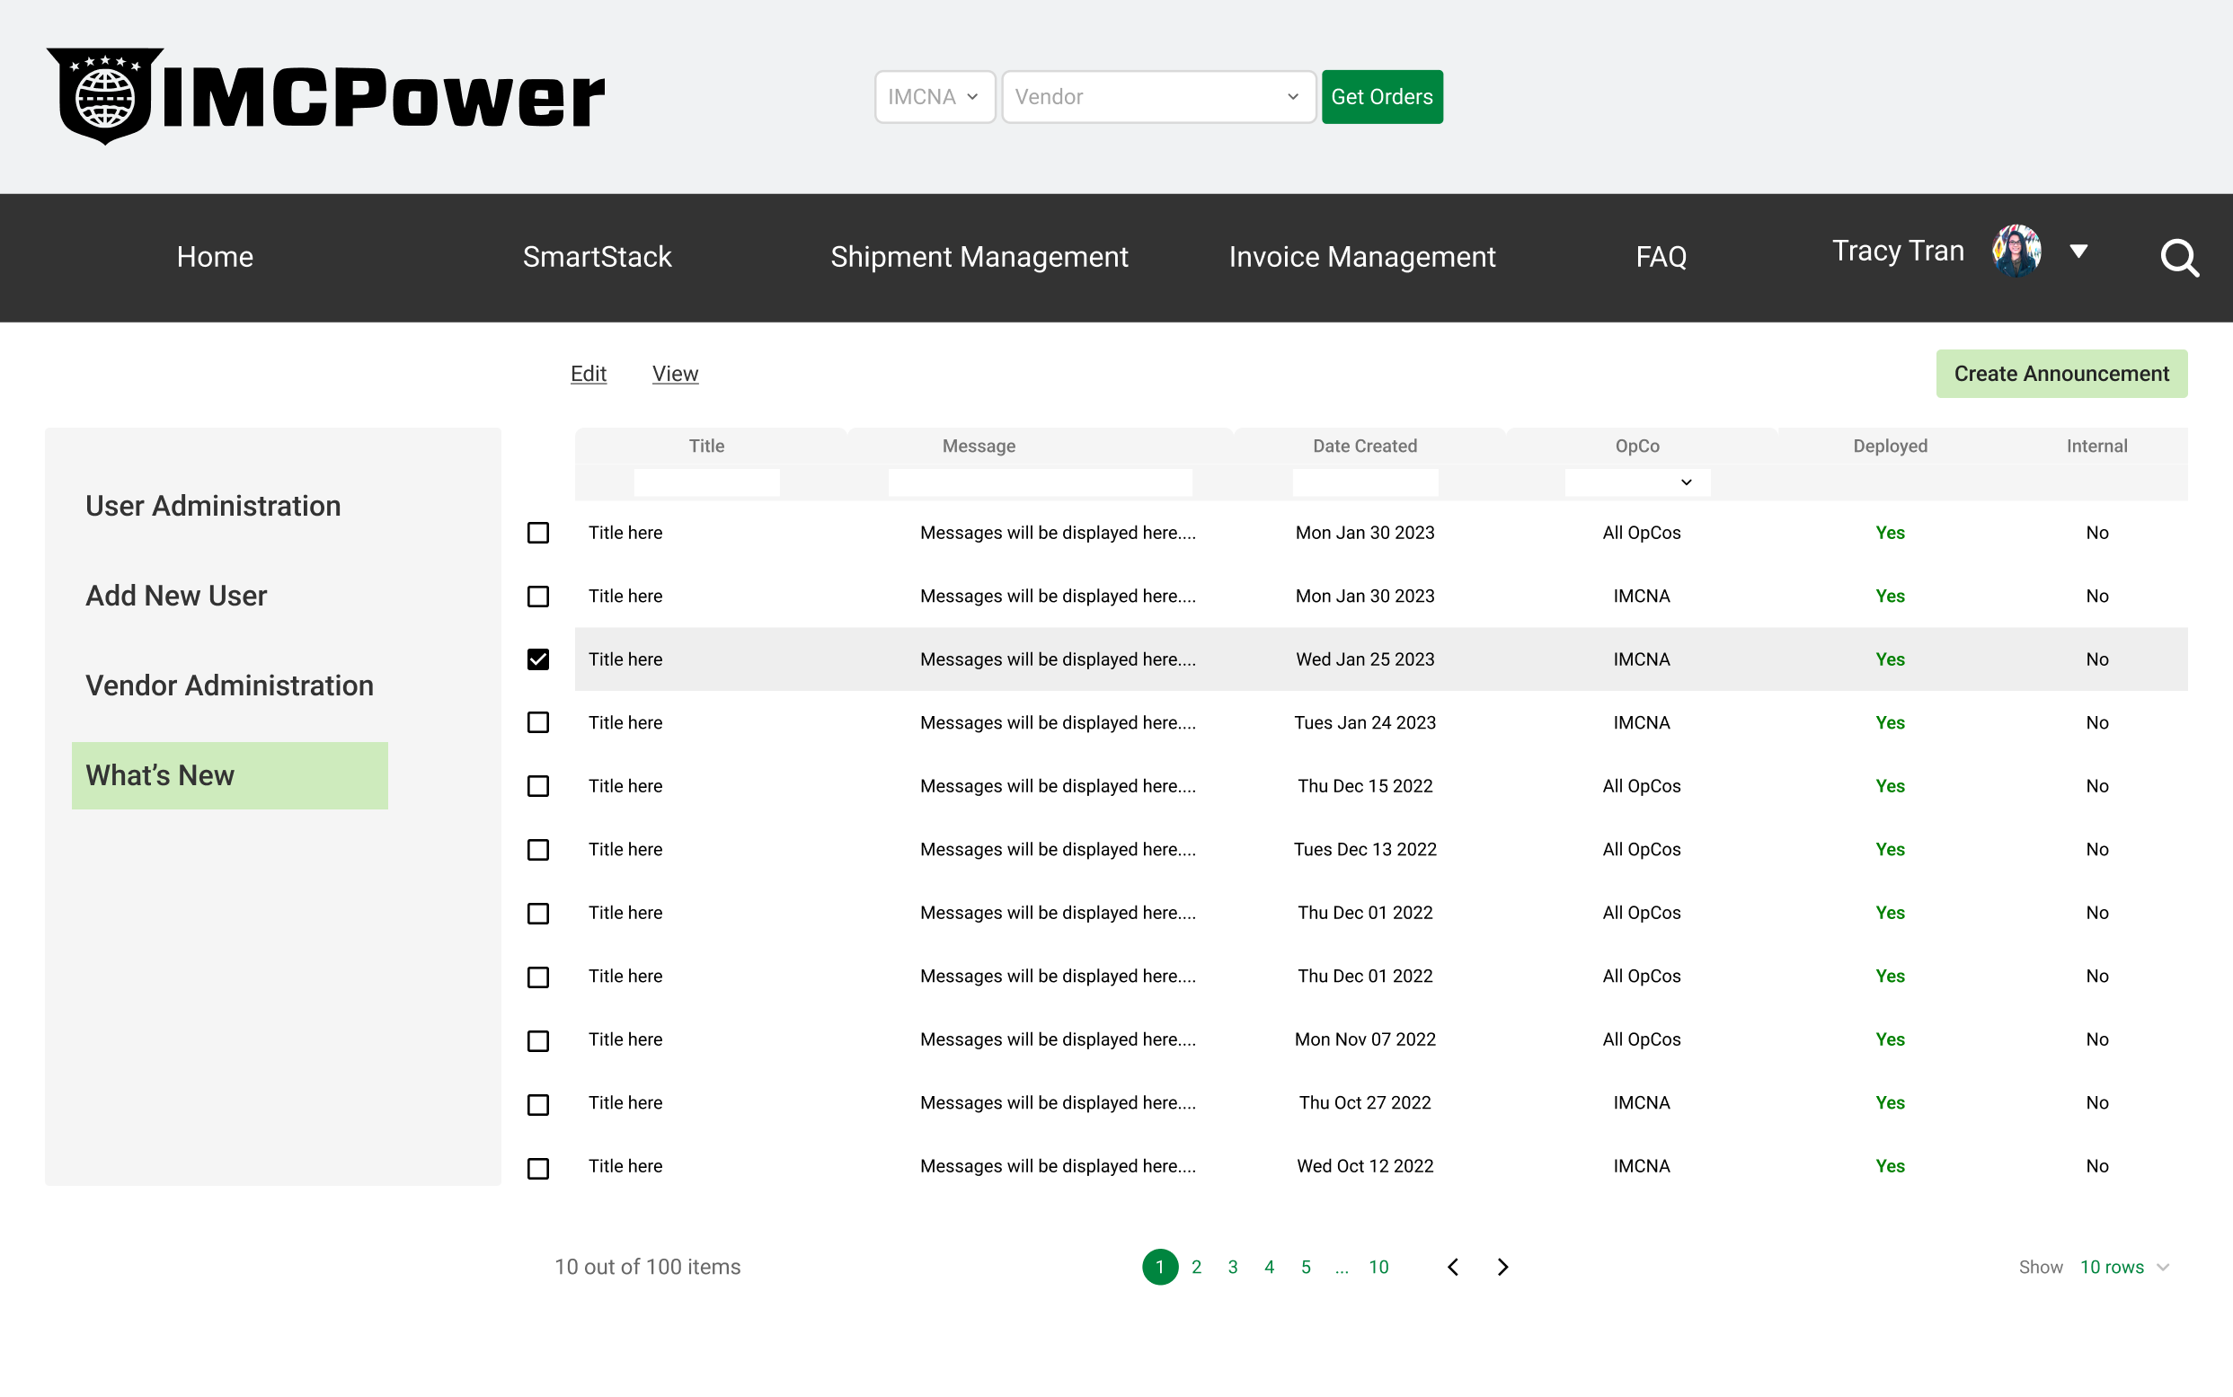Click the Title column filter field

pos(707,482)
